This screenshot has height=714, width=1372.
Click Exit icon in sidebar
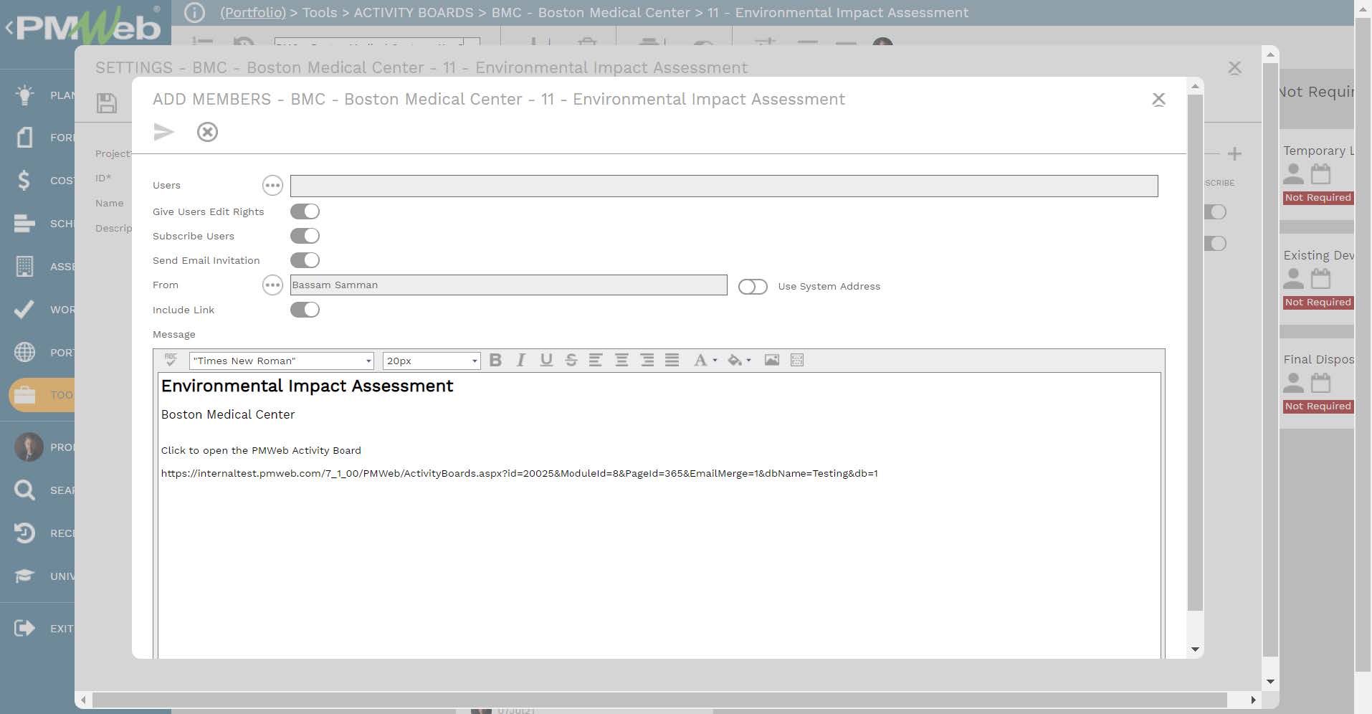pyautogui.click(x=24, y=629)
